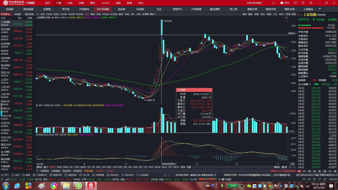Screen dimensions: 338x190
Task: Open the 窗口 window count menu
Action: pyautogui.click(x=46, y=167)
